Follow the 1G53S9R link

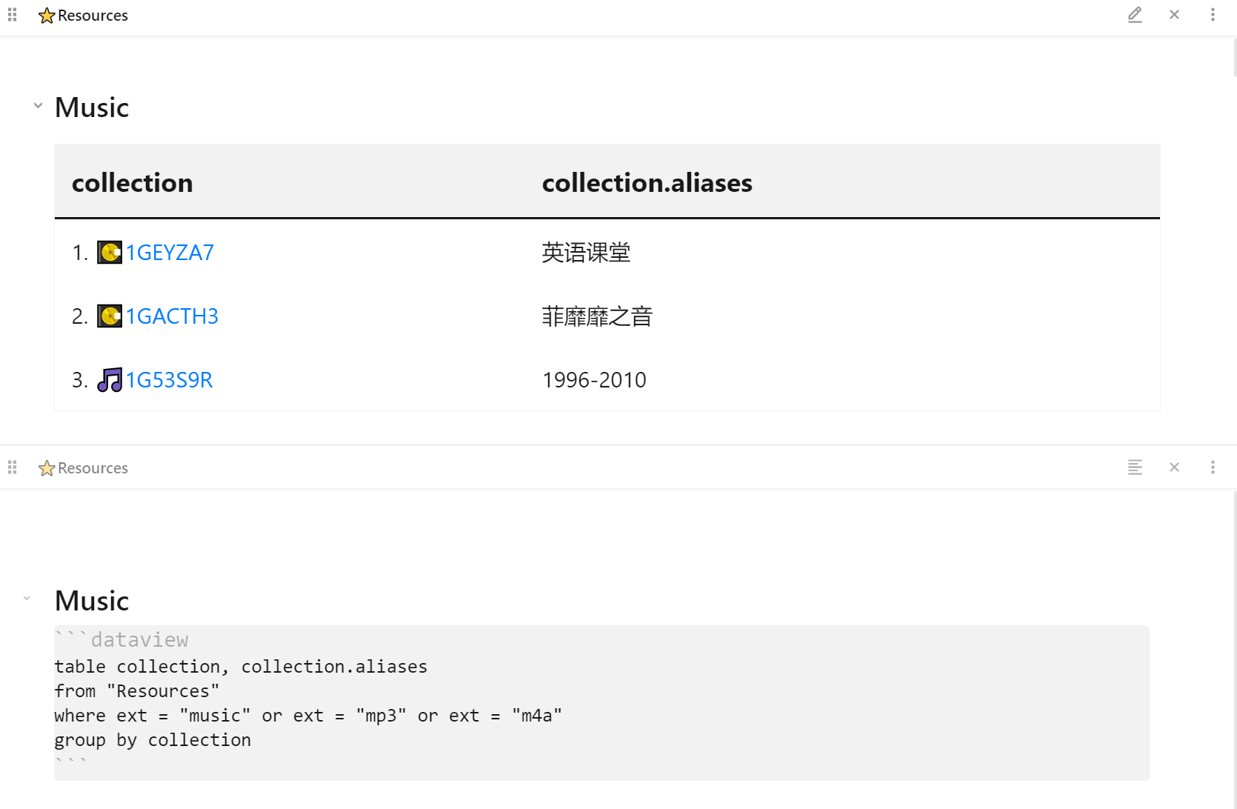click(x=169, y=379)
